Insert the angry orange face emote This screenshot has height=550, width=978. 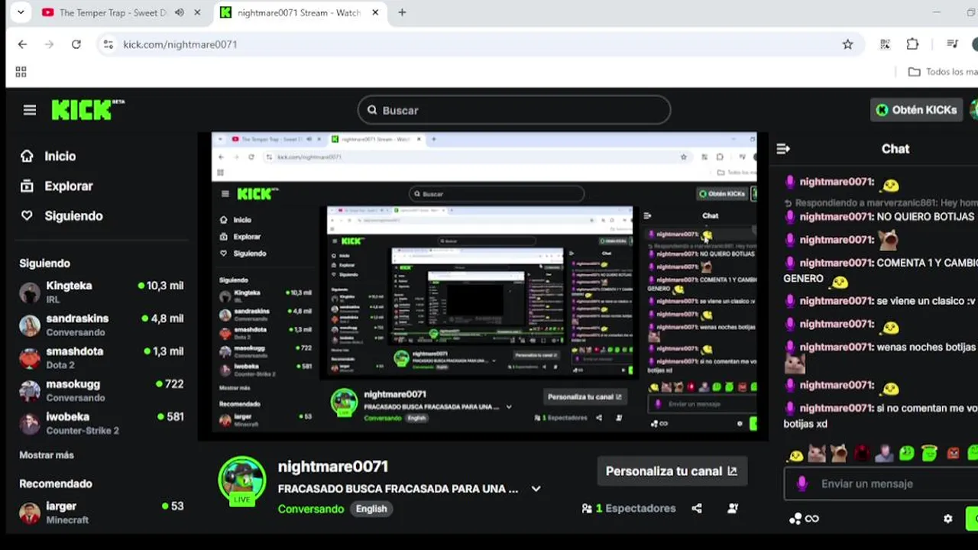pyautogui.click(x=953, y=454)
